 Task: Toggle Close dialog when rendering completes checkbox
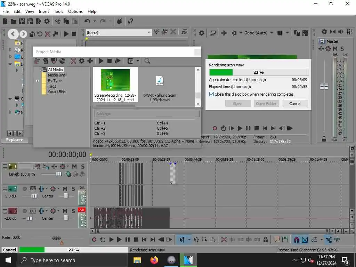(211, 94)
